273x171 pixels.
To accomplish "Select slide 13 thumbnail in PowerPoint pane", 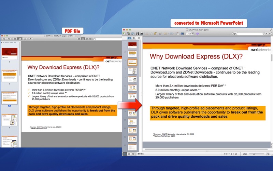I will pos(132,147).
